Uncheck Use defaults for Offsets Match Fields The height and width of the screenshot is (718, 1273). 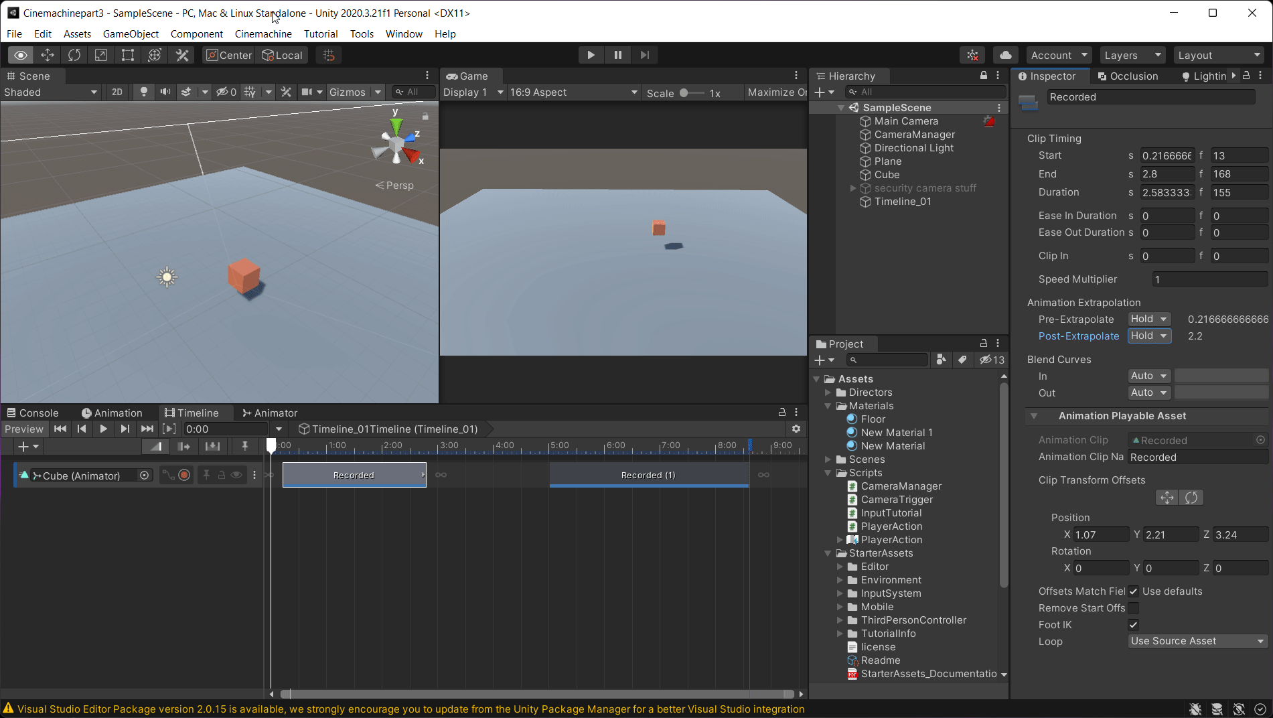tap(1133, 591)
